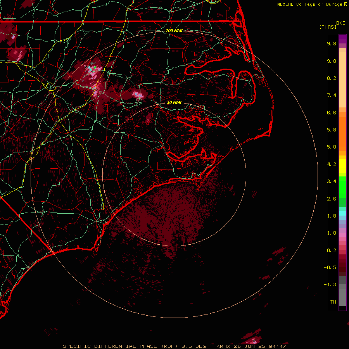Click the 2.6 value on the scale
Screen dimensions: 349x349
(332, 199)
